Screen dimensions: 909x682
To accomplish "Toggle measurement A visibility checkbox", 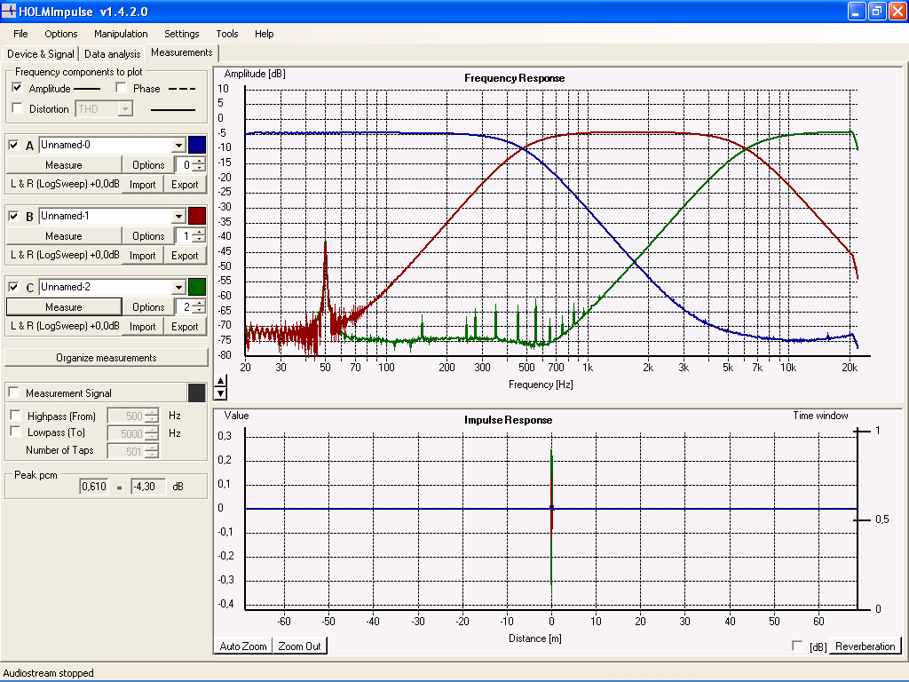I will (x=14, y=145).
